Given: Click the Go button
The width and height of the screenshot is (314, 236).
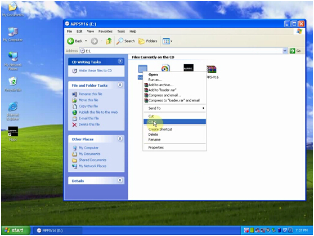Looking at the screenshot, I should [295, 51].
